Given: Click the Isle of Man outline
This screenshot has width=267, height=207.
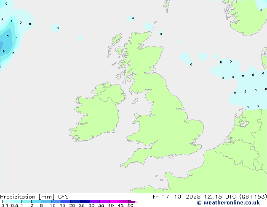Looking at the screenshot, I should (135, 101).
